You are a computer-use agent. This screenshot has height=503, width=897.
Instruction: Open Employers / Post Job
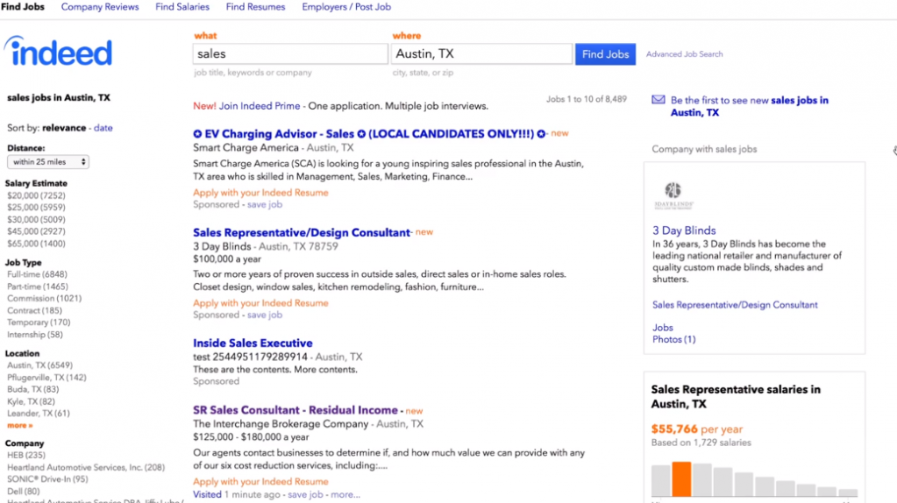[x=346, y=7]
